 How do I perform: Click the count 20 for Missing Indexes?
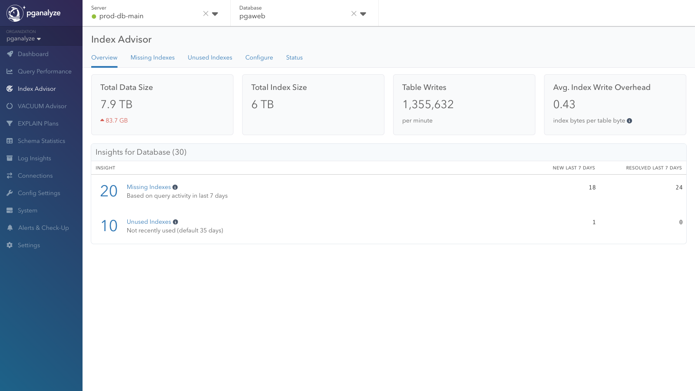pyautogui.click(x=109, y=191)
